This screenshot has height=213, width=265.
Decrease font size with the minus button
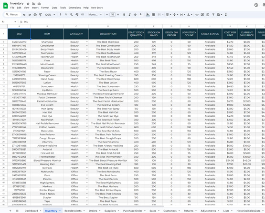(x=107, y=14)
